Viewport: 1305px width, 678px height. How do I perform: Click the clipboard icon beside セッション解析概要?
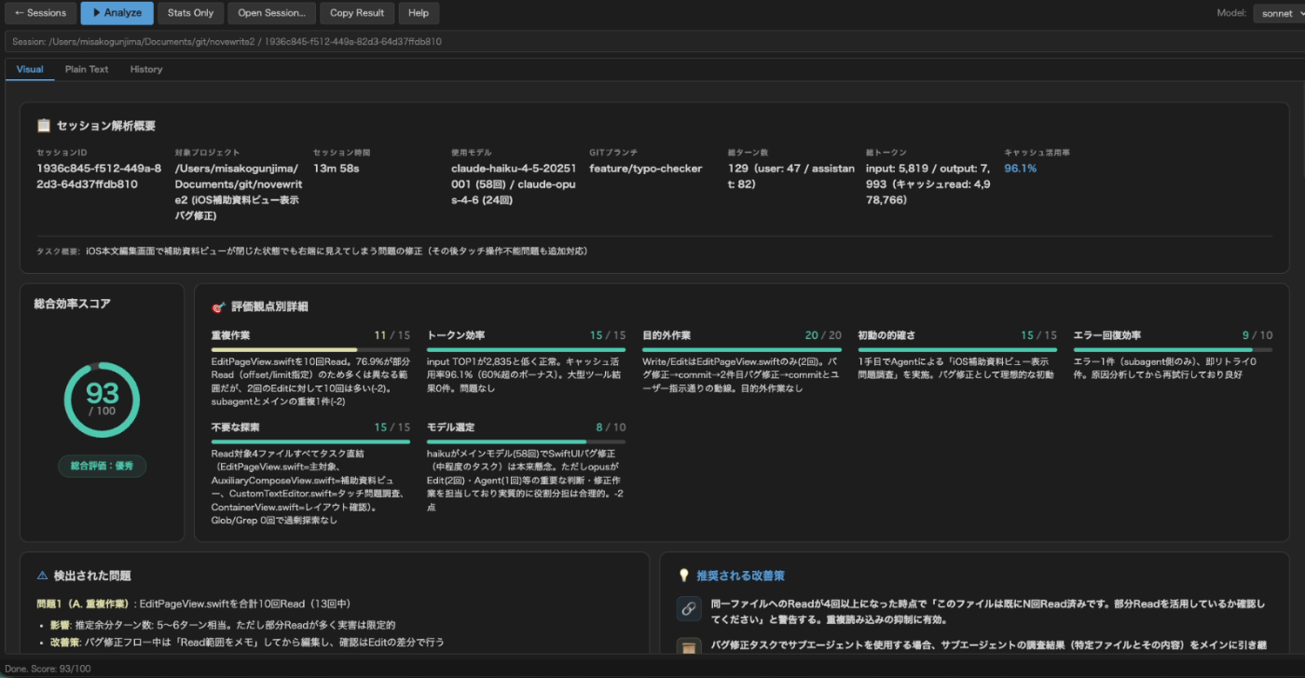click(x=44, y=126)
